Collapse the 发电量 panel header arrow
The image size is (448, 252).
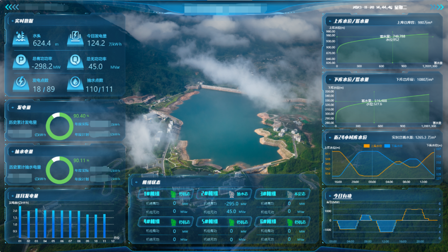click(x=11, y=107)
